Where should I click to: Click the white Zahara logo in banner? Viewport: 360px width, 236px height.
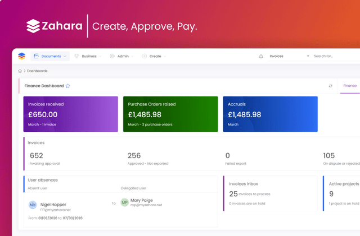(55, 26)
